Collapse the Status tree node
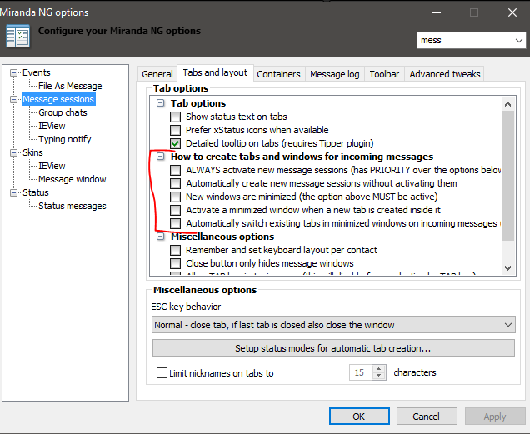The image size is (530, 434). point(13,192)
